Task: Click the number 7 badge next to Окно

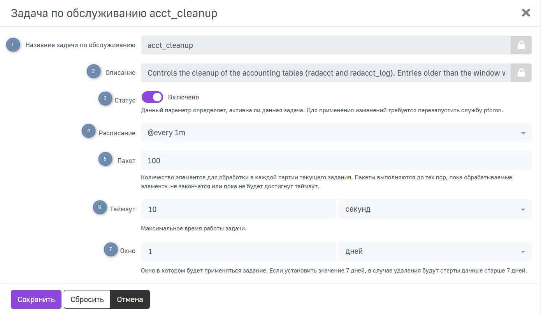Action: click(x=111, y=249)
